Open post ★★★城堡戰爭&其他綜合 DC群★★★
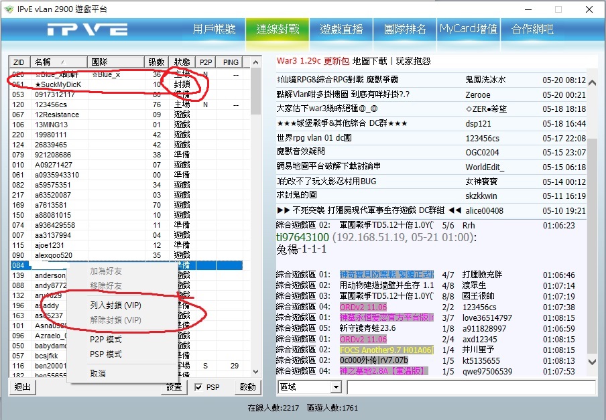 [x=342, y=123]
